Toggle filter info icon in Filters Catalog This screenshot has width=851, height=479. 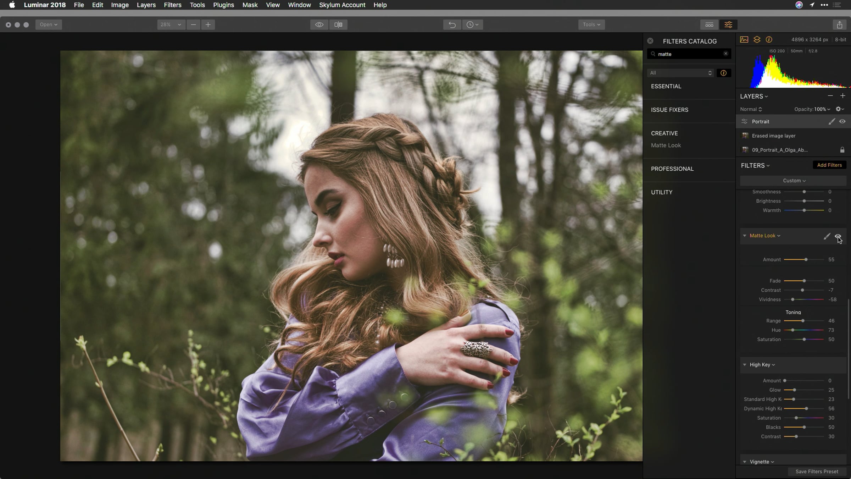(723, 73)
